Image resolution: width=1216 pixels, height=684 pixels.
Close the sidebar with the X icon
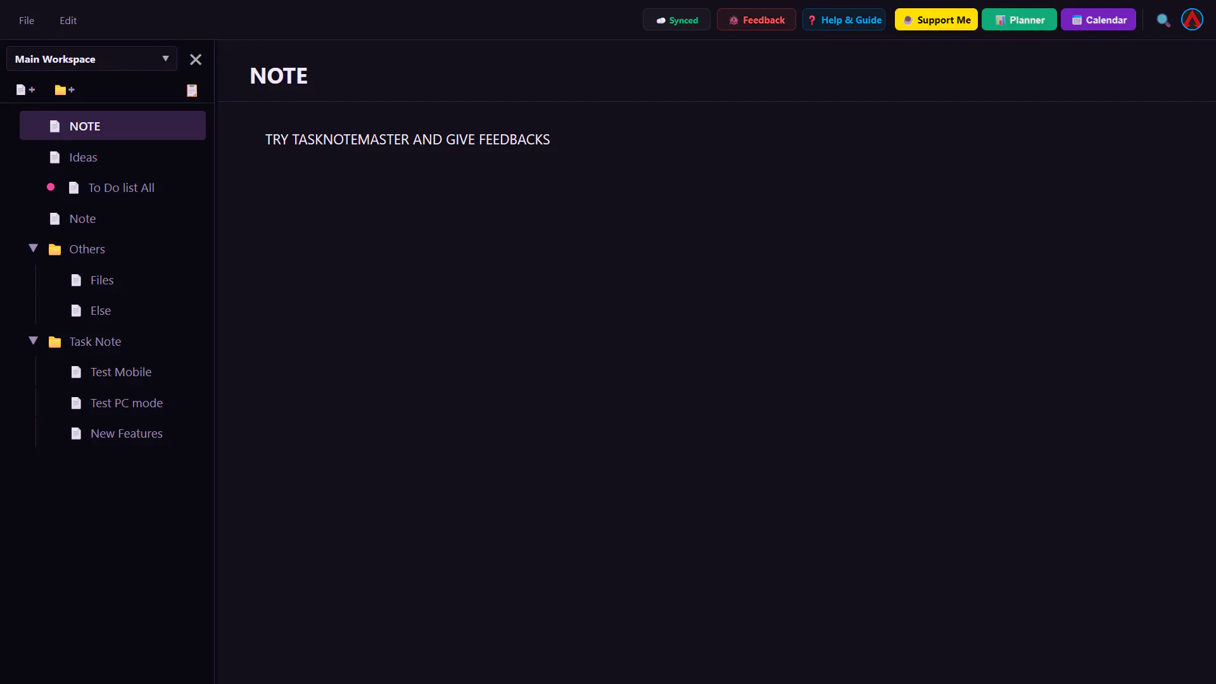(x=196, y=60)
